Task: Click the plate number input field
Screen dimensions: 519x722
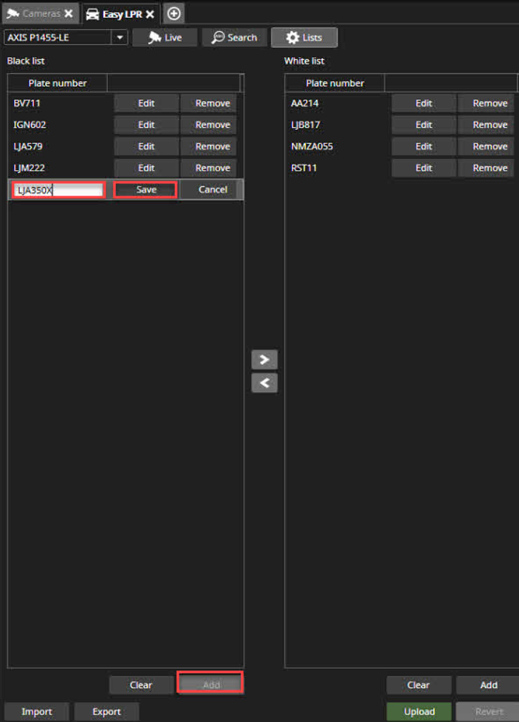Action: (x=59, y=190)
